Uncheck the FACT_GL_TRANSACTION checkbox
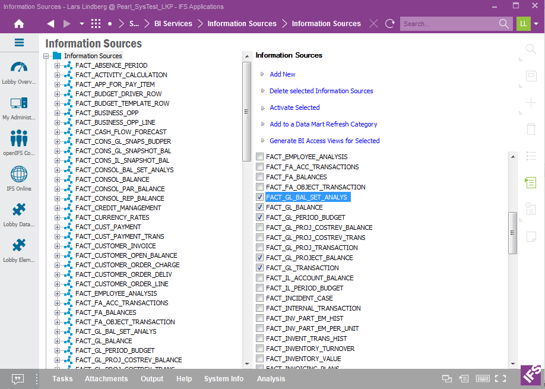 tap(259, 268)
